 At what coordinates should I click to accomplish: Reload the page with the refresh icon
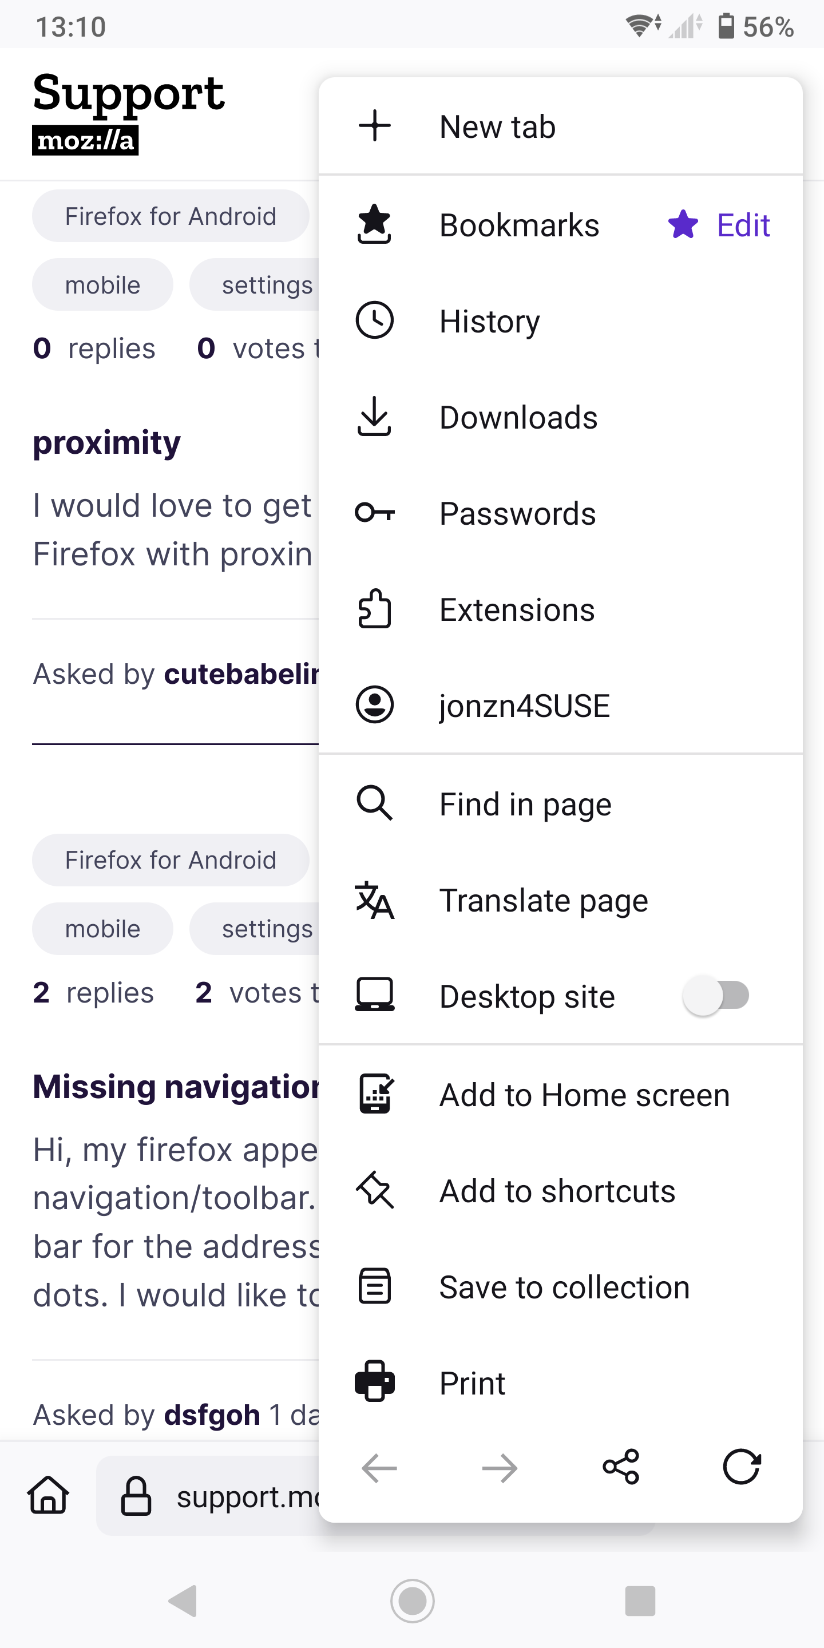[742, 1467]
